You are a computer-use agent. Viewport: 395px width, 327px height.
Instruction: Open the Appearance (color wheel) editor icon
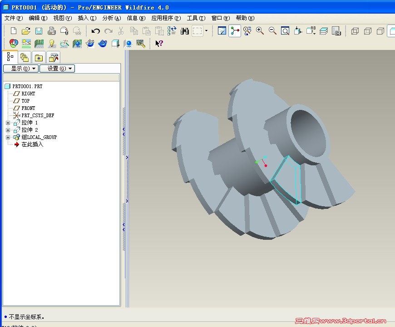click(x=14, y=44)
